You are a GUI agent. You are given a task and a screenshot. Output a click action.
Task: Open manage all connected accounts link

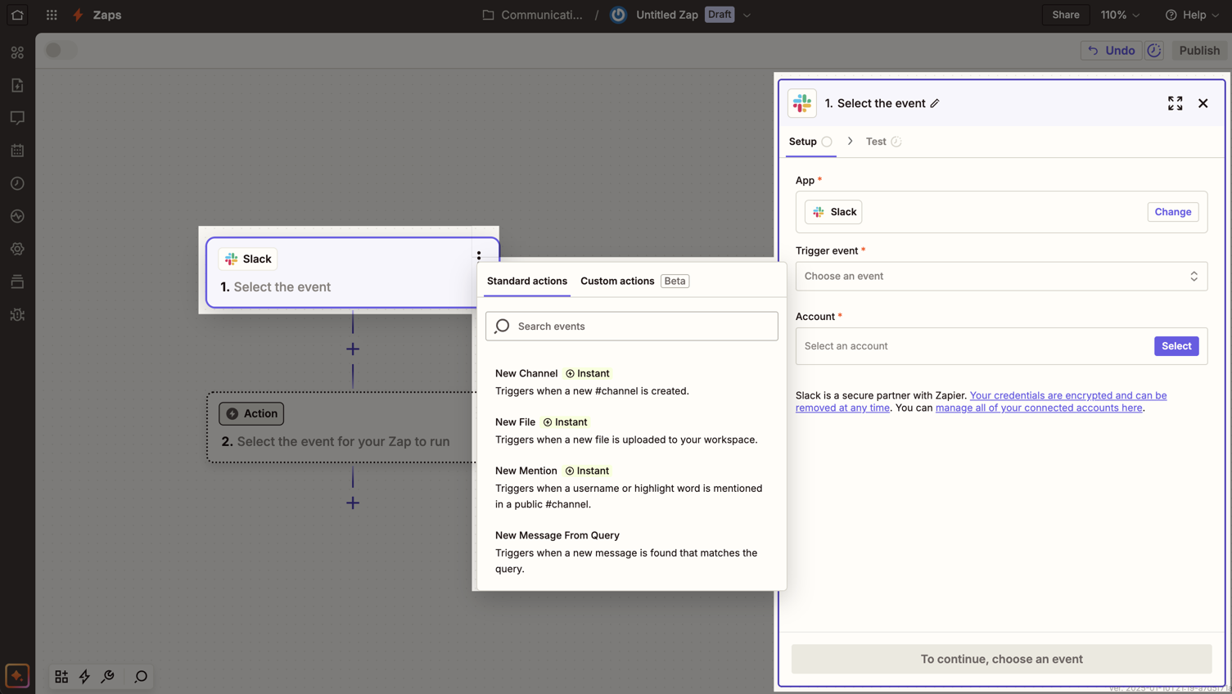[1038, 408]
